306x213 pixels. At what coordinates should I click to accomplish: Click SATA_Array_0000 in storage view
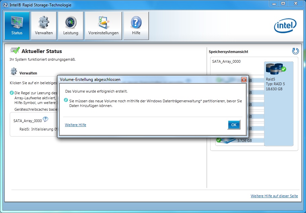226,61
